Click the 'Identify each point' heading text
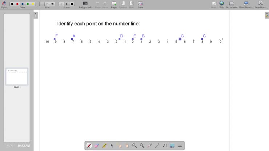This screenshot has height=151, width=269. tap(99, 24)
